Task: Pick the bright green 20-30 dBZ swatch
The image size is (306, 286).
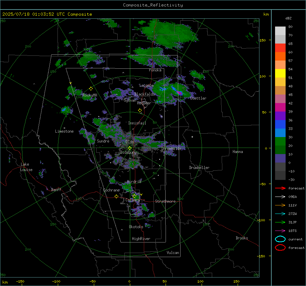Action: tap(280, 141)
